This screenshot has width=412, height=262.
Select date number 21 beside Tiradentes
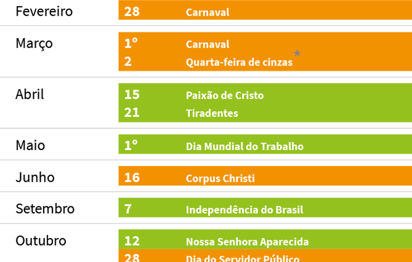click(x=132, y=113)
